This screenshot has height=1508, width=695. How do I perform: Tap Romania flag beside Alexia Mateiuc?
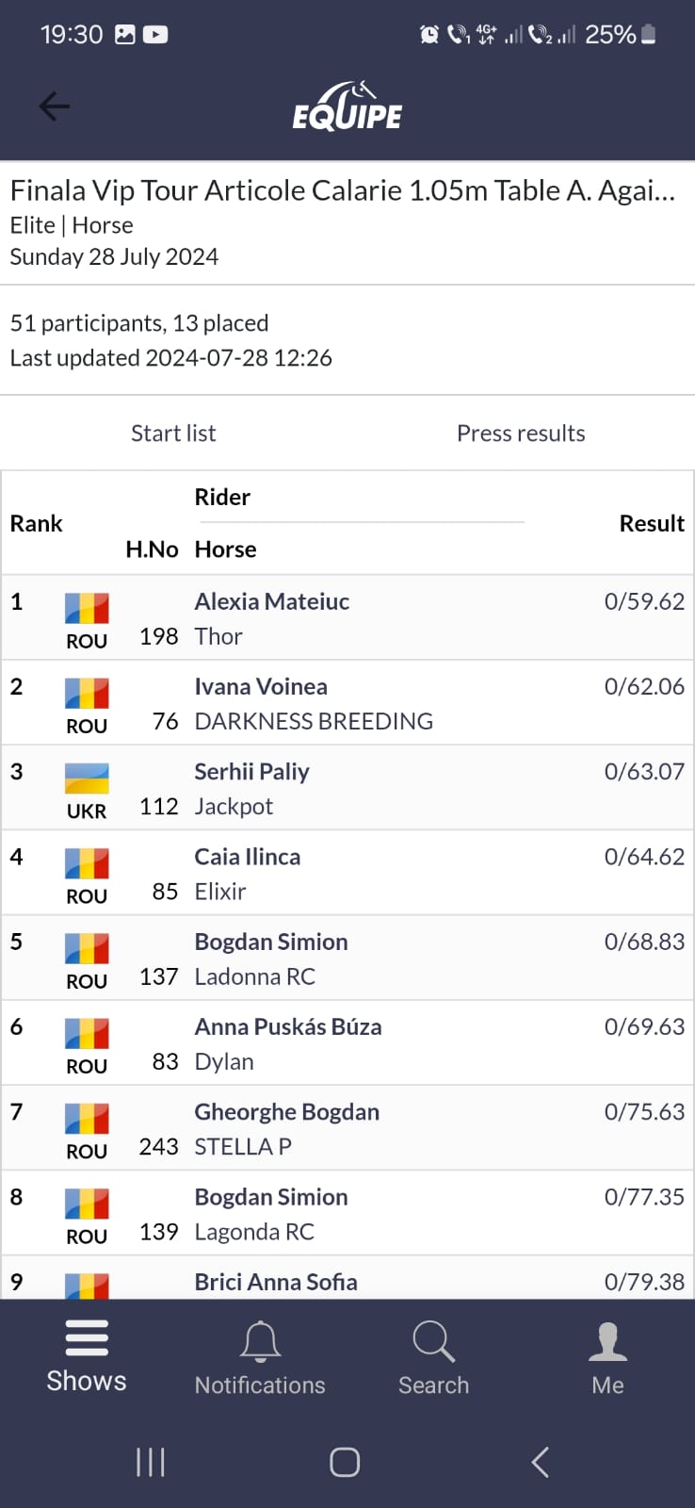87,608
